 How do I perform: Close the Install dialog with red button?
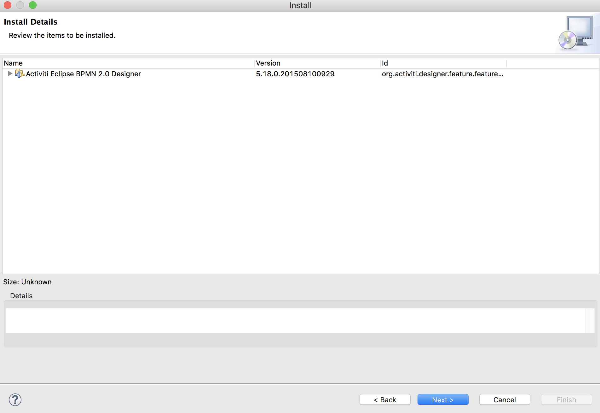click(x=8, y=5)
